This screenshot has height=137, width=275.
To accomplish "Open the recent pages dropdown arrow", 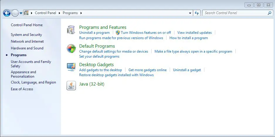I will point(21,13).
